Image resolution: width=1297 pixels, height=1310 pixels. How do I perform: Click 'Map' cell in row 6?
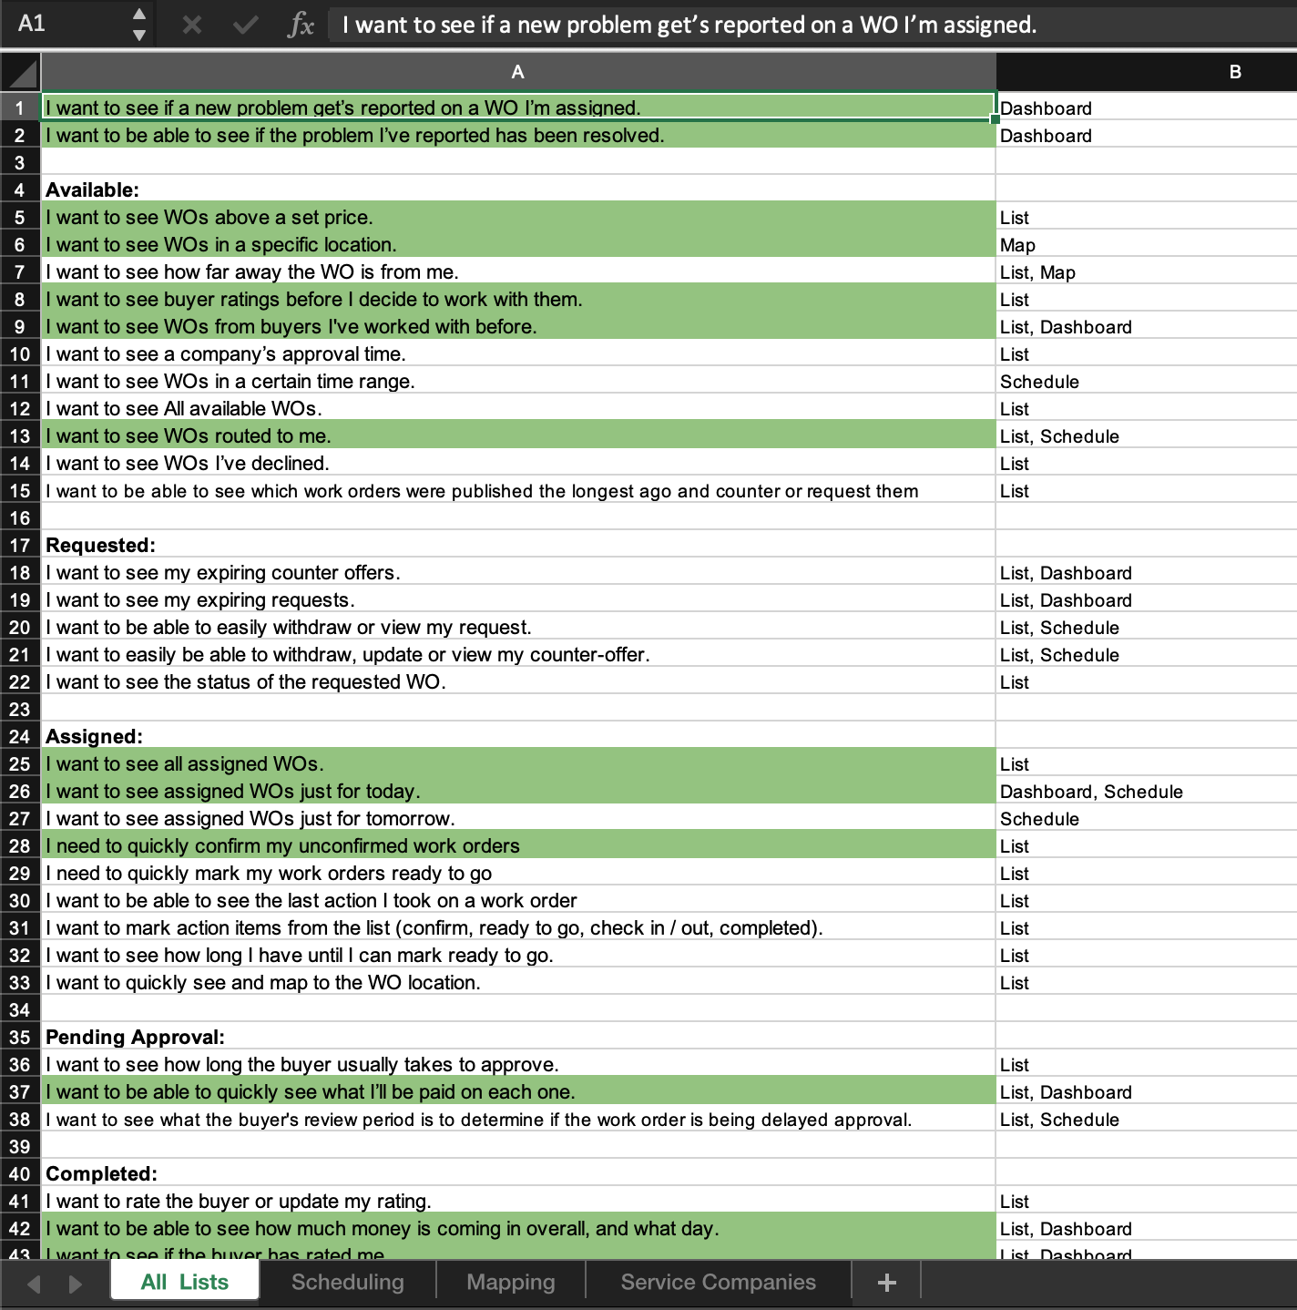click(1147, 244)
